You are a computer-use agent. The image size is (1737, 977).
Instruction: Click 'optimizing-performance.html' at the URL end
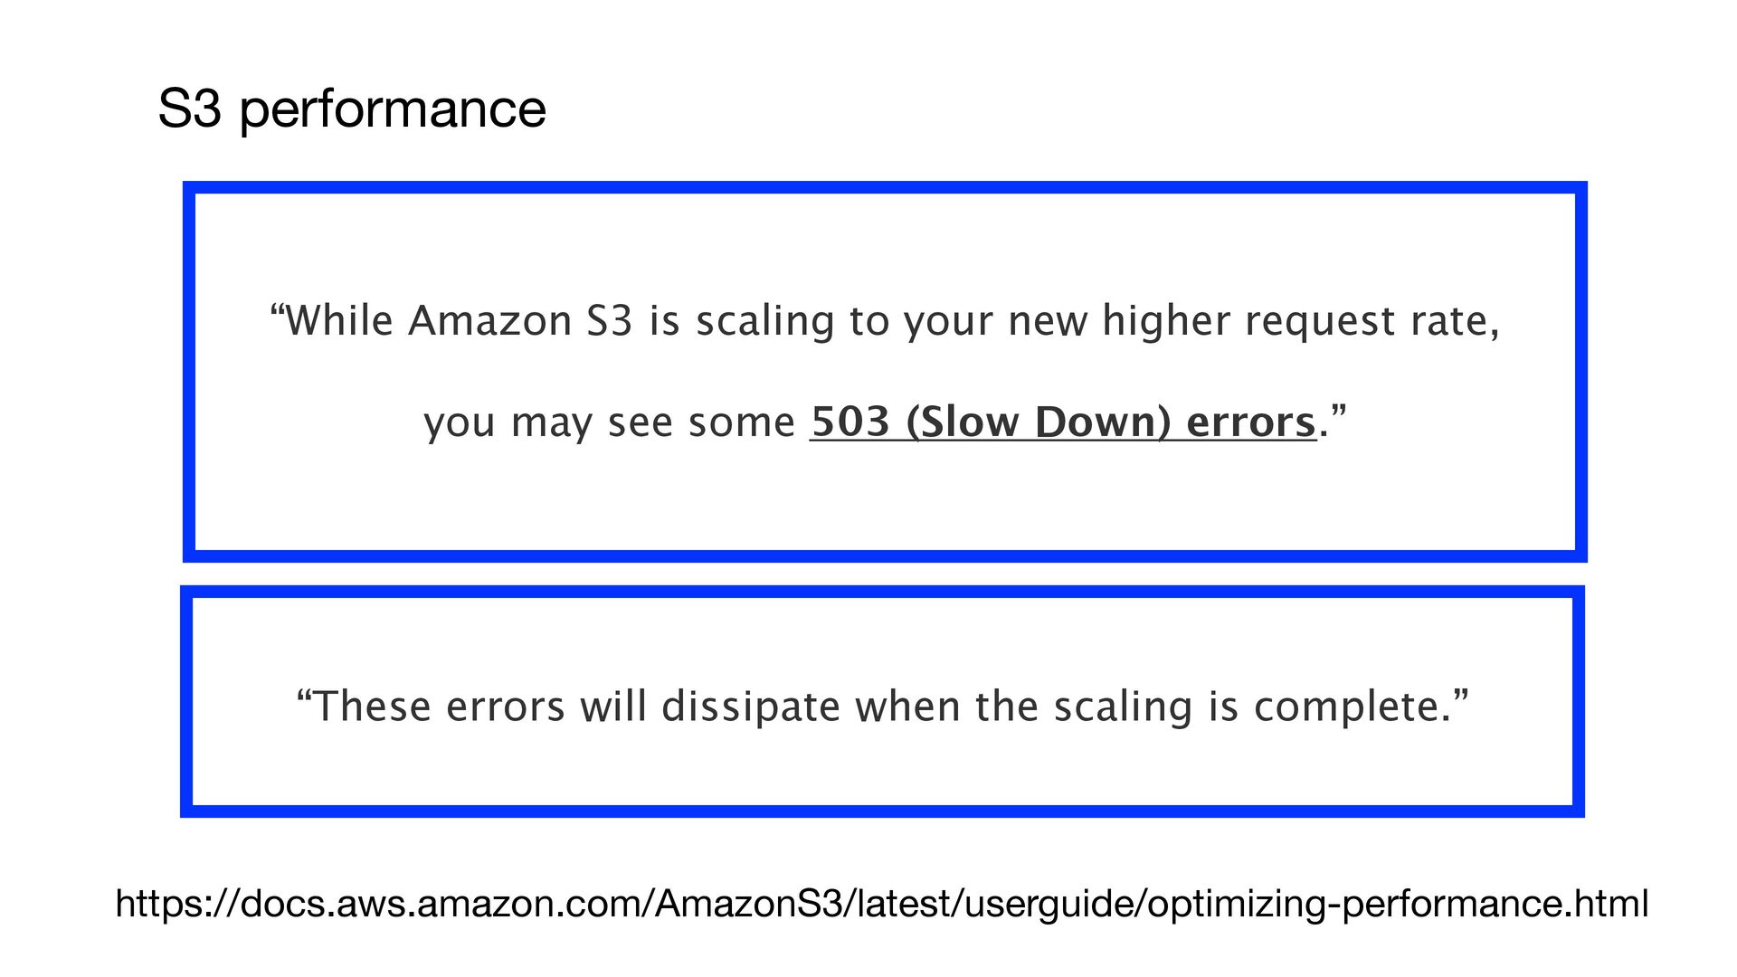coord(1398,904)
